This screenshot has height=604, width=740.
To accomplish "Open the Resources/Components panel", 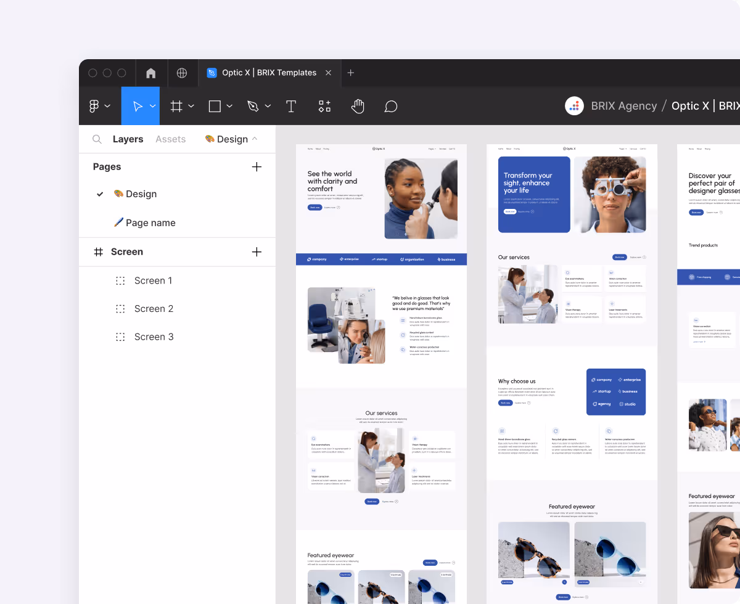I will pyautogui.click(x=324, y=105).
